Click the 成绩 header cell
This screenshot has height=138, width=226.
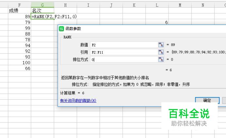click(20, 10)
